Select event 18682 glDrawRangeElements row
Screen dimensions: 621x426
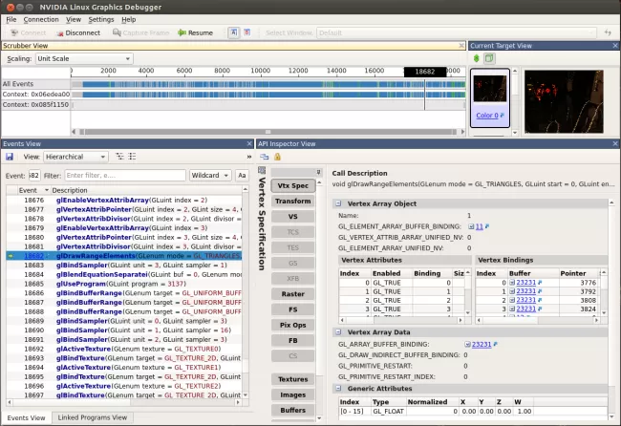[x=124, y=256]
